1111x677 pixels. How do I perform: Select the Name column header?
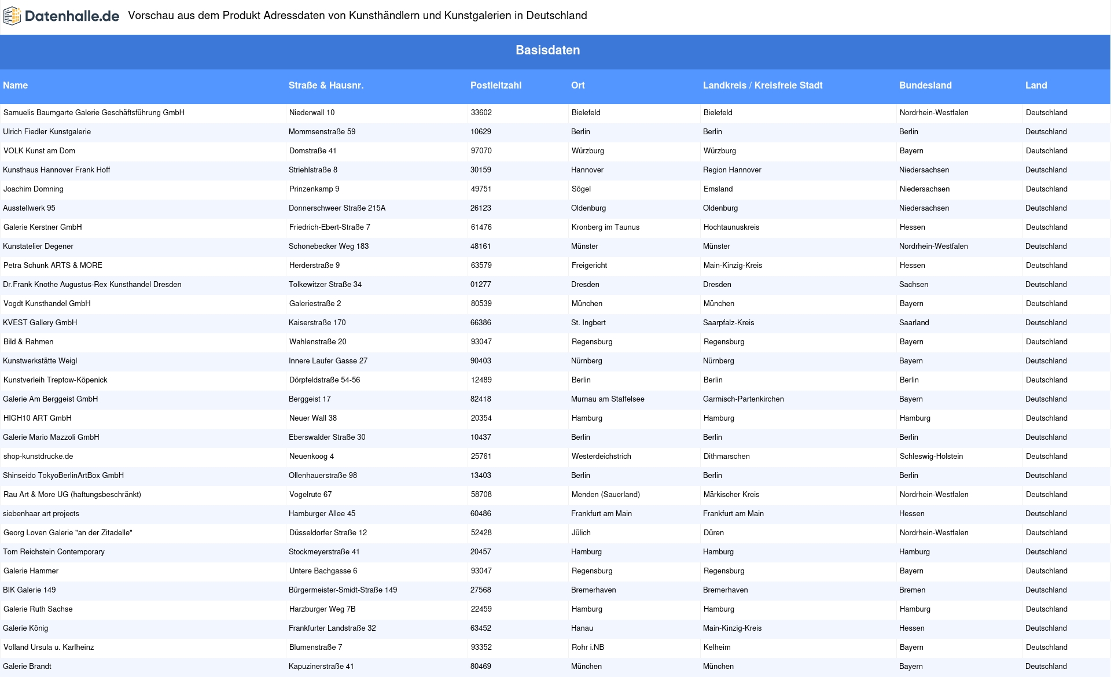[x=15, y=86]
